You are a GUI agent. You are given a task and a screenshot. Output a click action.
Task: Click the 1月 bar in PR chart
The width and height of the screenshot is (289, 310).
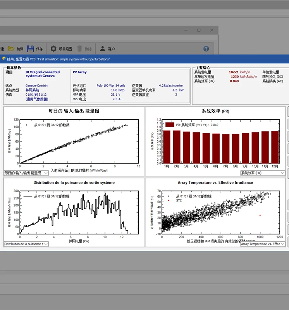coord(167,147)
